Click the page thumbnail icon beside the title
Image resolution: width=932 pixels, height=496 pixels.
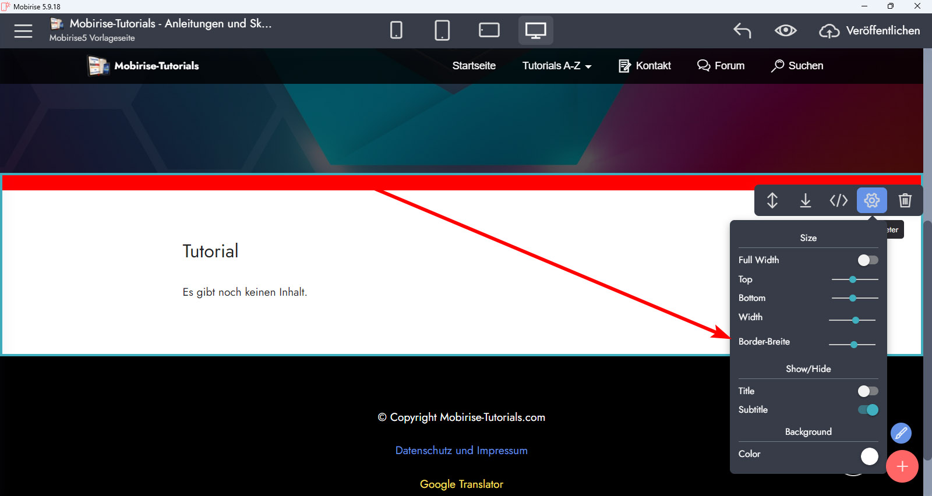click(x=57, y=23)
